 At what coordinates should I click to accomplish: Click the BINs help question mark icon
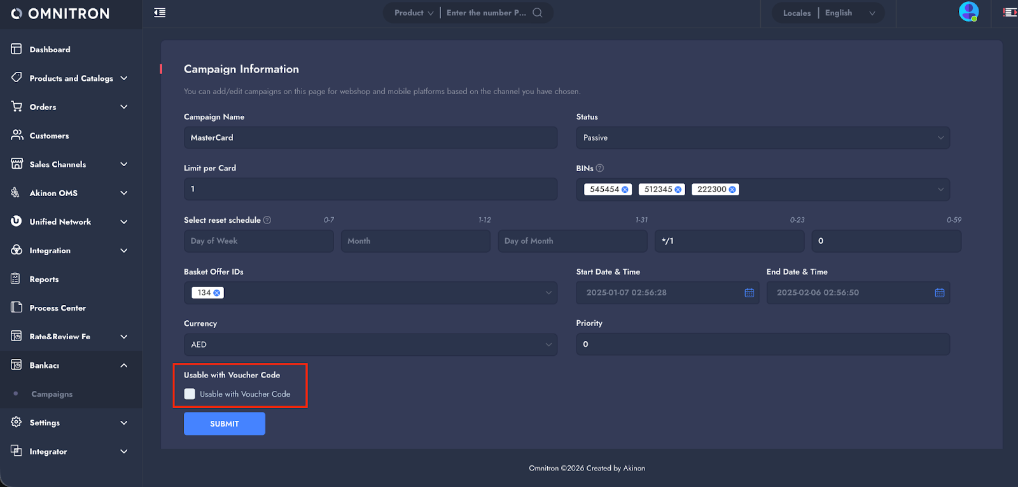[x=599, y=168]
